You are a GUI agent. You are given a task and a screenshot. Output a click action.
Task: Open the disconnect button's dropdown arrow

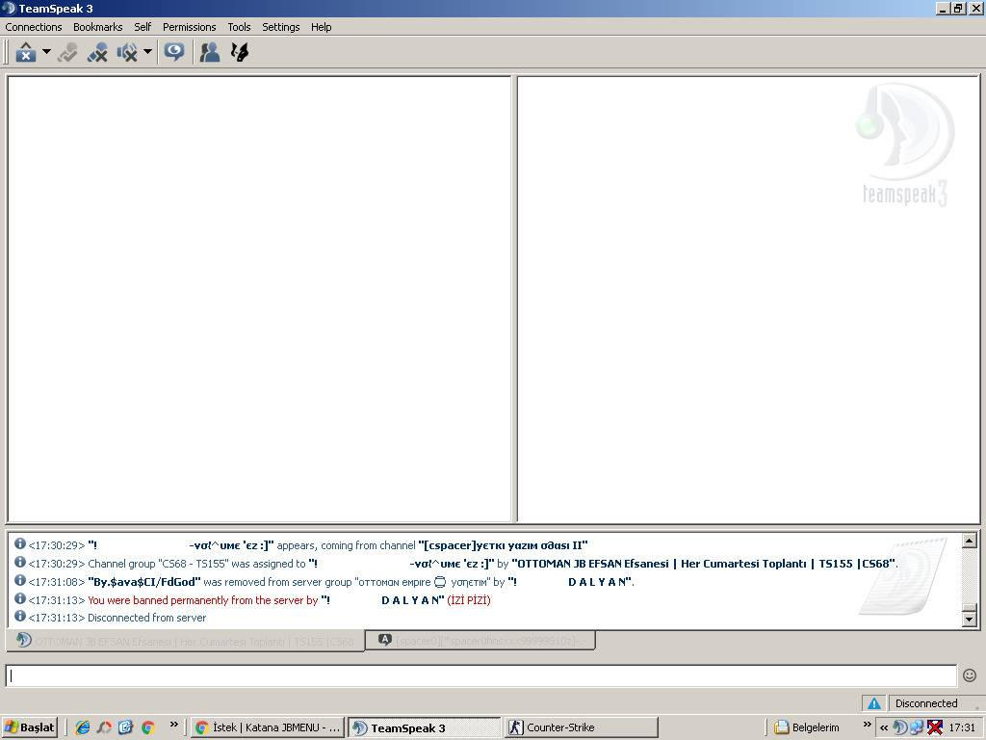46,52
